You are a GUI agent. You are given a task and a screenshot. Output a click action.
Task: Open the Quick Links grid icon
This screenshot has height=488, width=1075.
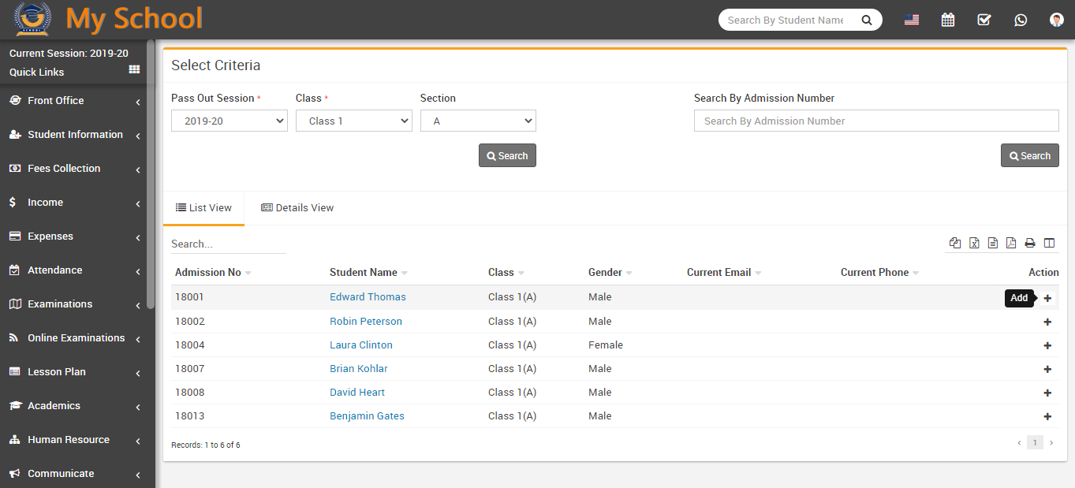tap(134, 69)
